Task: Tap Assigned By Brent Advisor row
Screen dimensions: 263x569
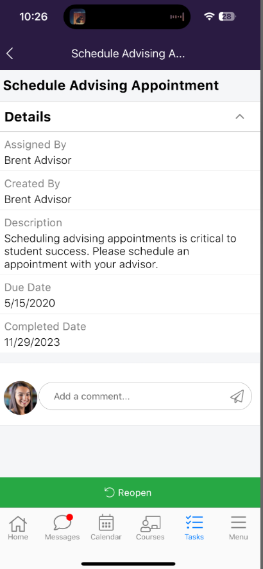Action: point(130,152)
